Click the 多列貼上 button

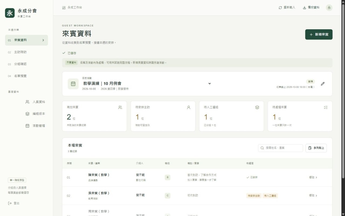point(316,148)
